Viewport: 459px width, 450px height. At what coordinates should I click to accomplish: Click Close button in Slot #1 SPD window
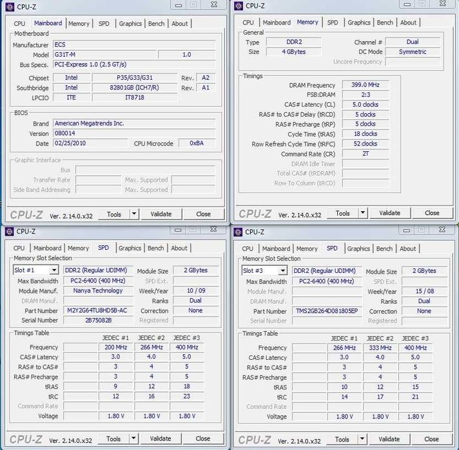tap(203, 438)
